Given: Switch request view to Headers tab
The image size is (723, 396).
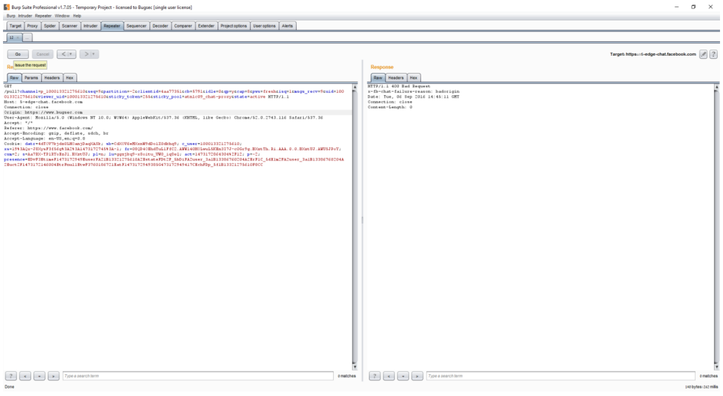Looking at the screenshot, I should tap(52, 78).
